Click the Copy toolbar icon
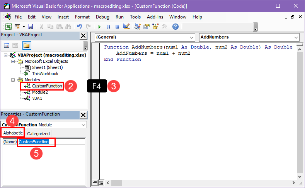Screen dimensions: 305x188 click(50, 27)
